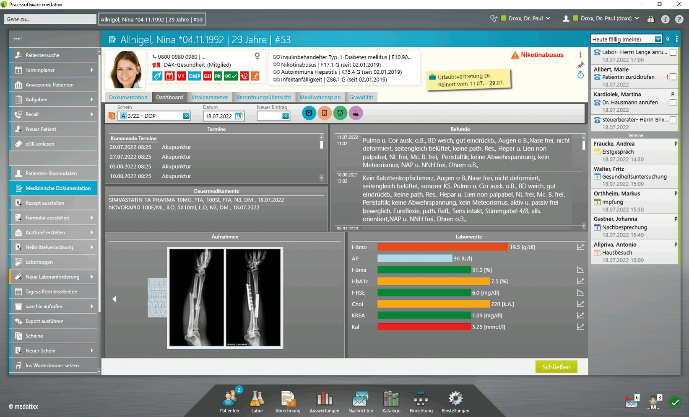The height and width of the screenshot is (417, 689).
Task: Click the green alarm clock icon
Action: pyautogui.click(x=340, y=113)
